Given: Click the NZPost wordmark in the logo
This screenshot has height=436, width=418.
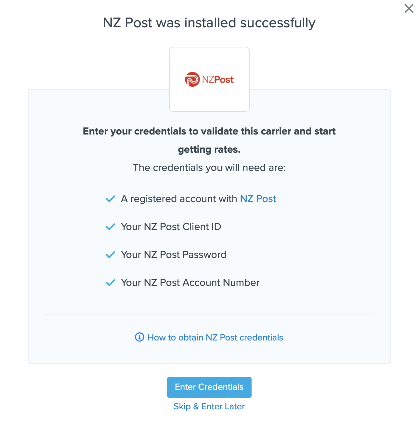Looking at the screenshot, I should tap(218, 80).
